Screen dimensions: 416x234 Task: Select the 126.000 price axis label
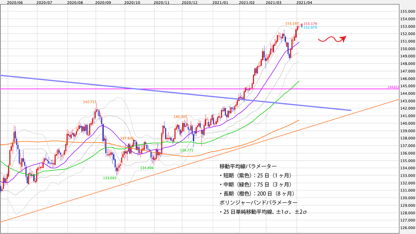click(408, 228)
